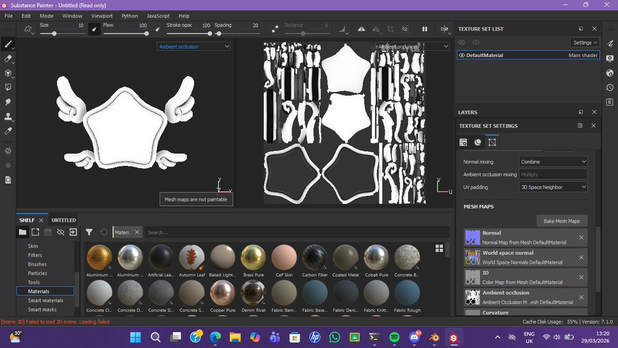This screenshot has width=618, height=348.
Task: Open the UV padding dropdown
Action: (x=553, y=187)
